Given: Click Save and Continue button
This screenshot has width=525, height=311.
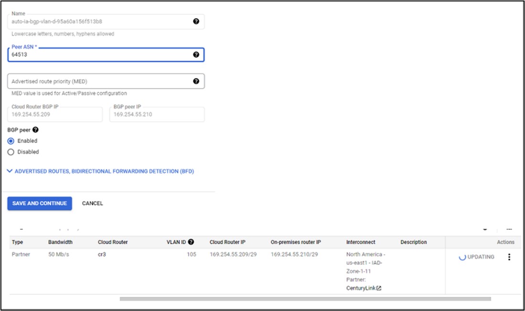Looking at the screenshot, I should (40, 203).
